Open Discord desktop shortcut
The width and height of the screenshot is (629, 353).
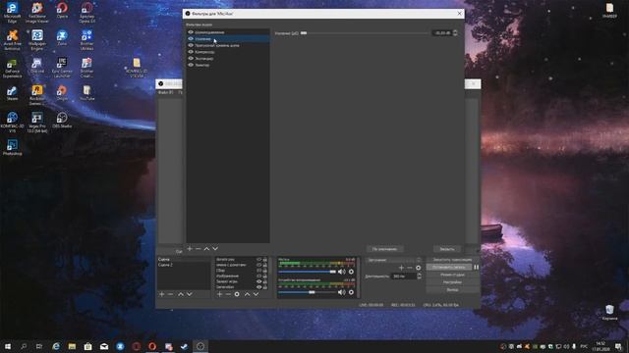coord(37,66)
